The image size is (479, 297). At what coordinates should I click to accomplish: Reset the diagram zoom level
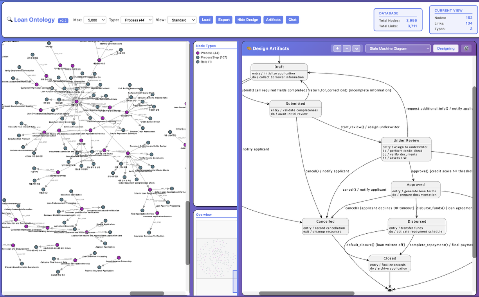356,48
